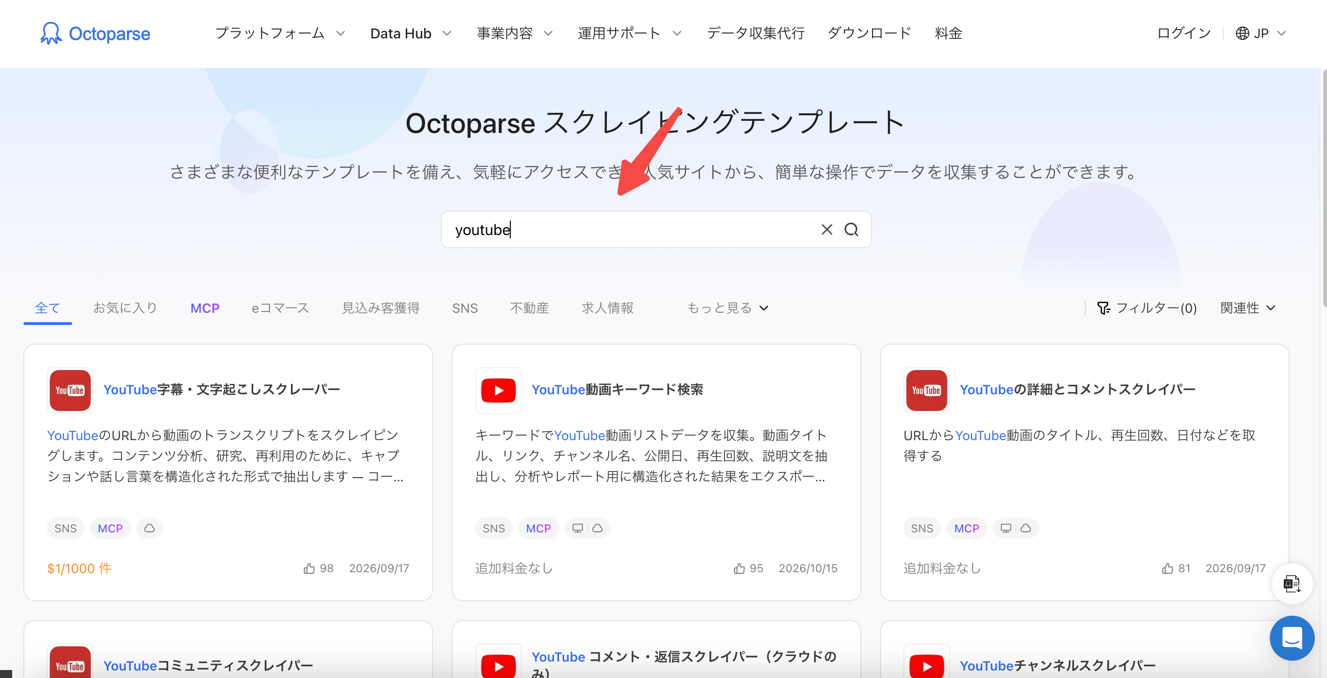This screenshot has width=1327, height=678.
Task: Switch to eコマース tab
Action: coord(280,308)
